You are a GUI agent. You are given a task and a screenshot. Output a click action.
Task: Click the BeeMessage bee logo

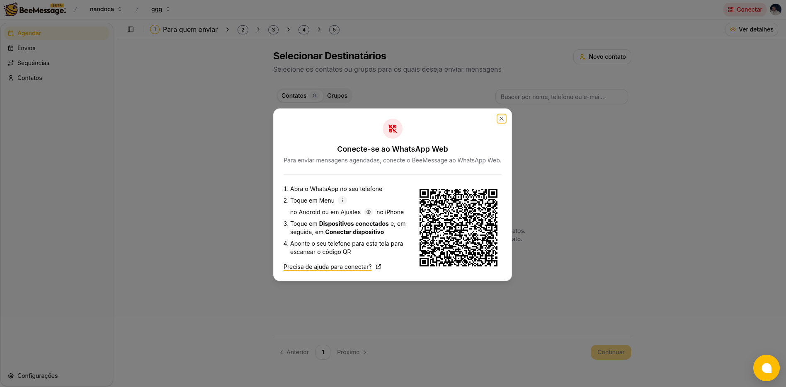click(x=11, y=9)
